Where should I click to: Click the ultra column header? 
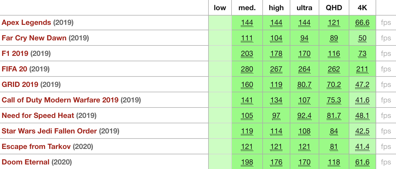304,8
